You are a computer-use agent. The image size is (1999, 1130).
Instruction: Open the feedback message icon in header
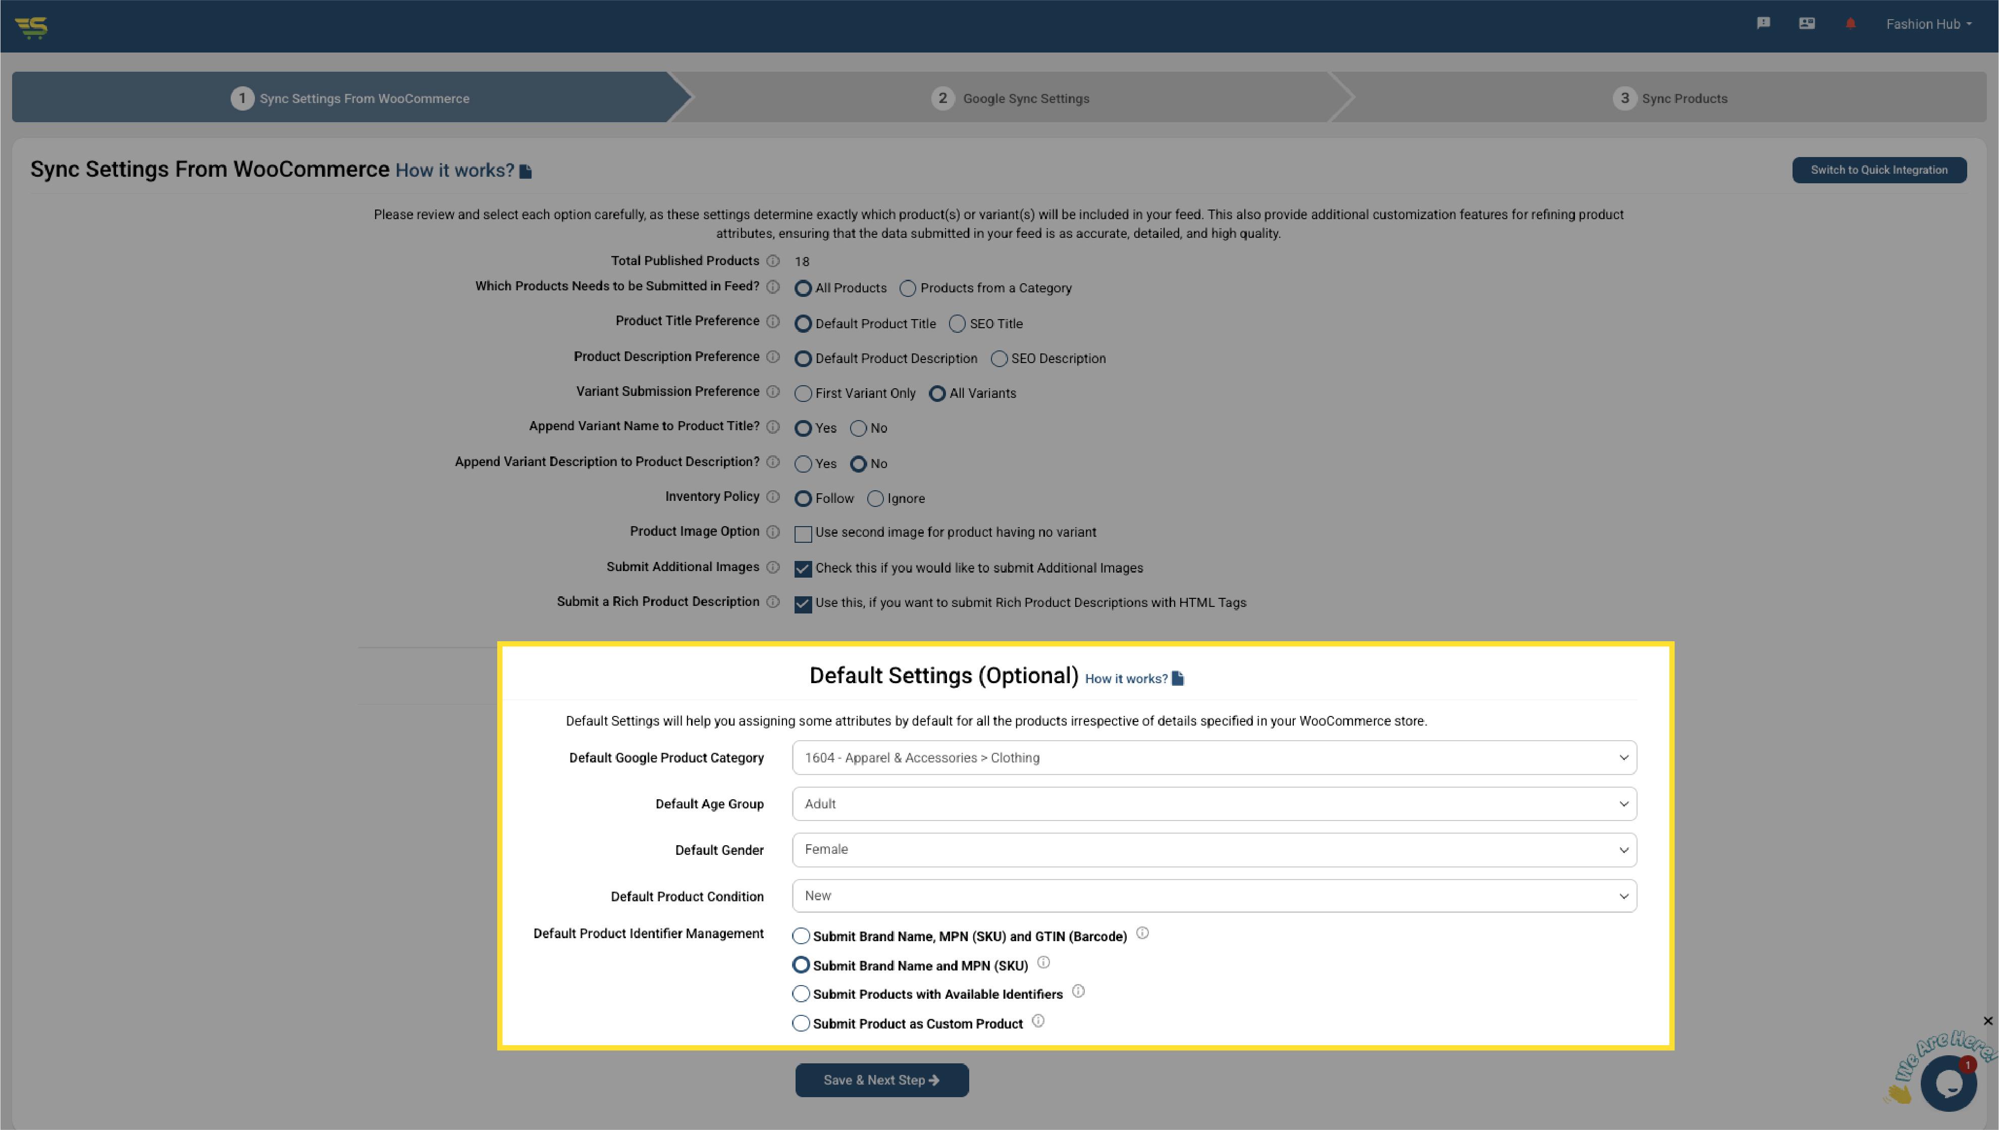coord(1763,23)
